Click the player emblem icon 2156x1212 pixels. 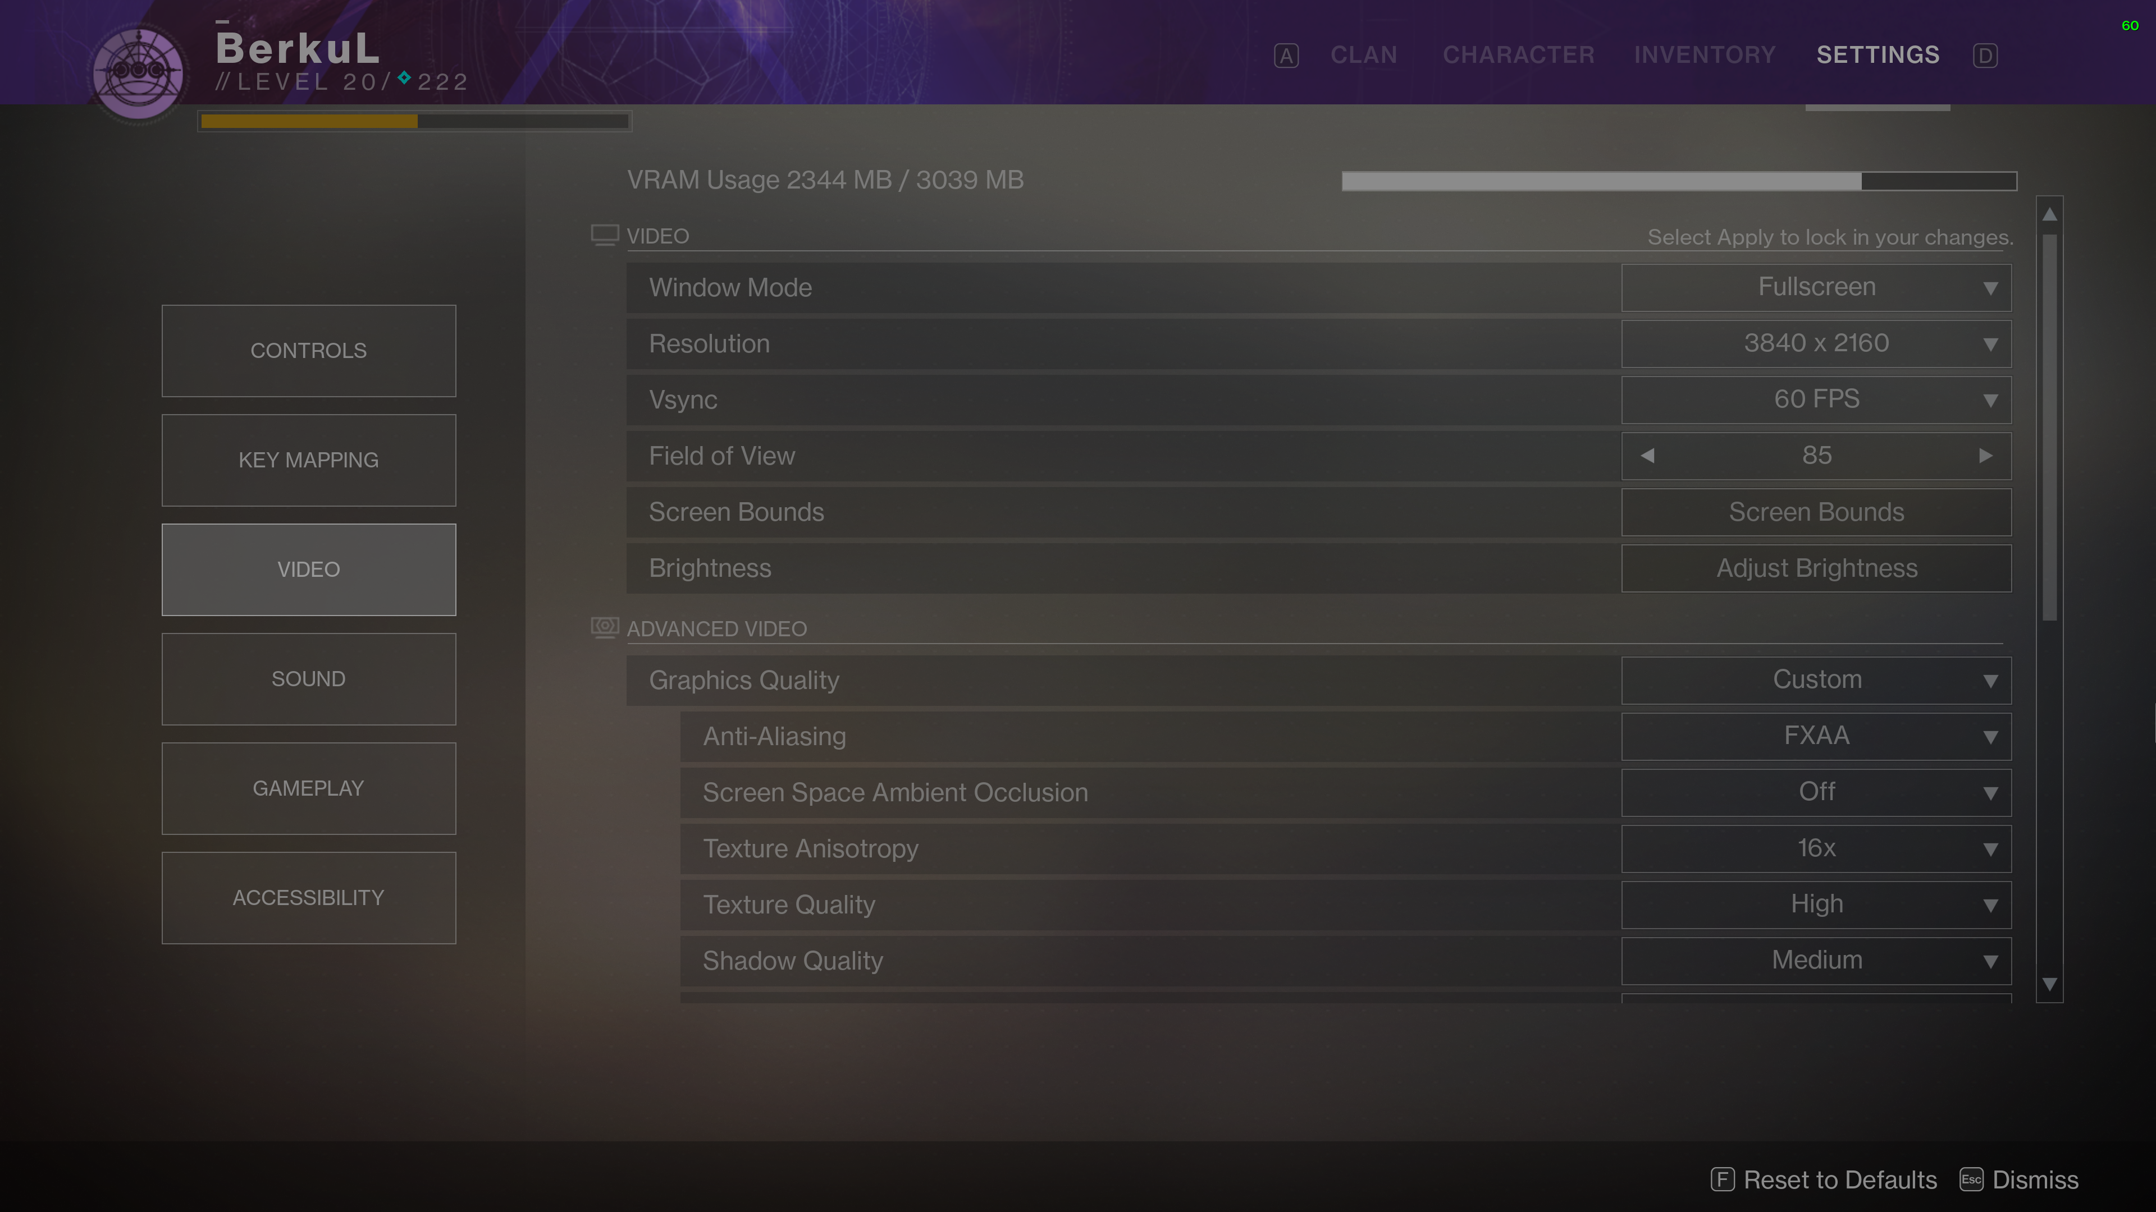pyautogui.click(x=138, y=73)
